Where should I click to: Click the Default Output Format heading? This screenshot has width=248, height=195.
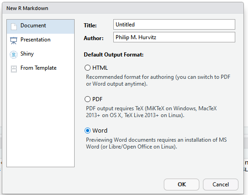(114, 55)
